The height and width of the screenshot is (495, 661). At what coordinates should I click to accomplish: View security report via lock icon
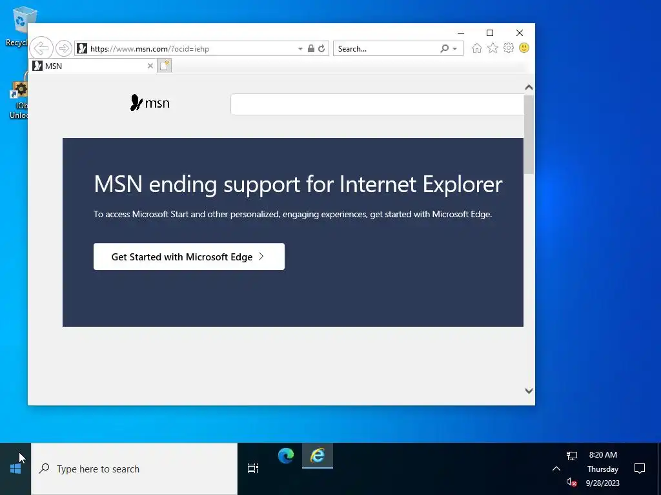tap(310, 48)
